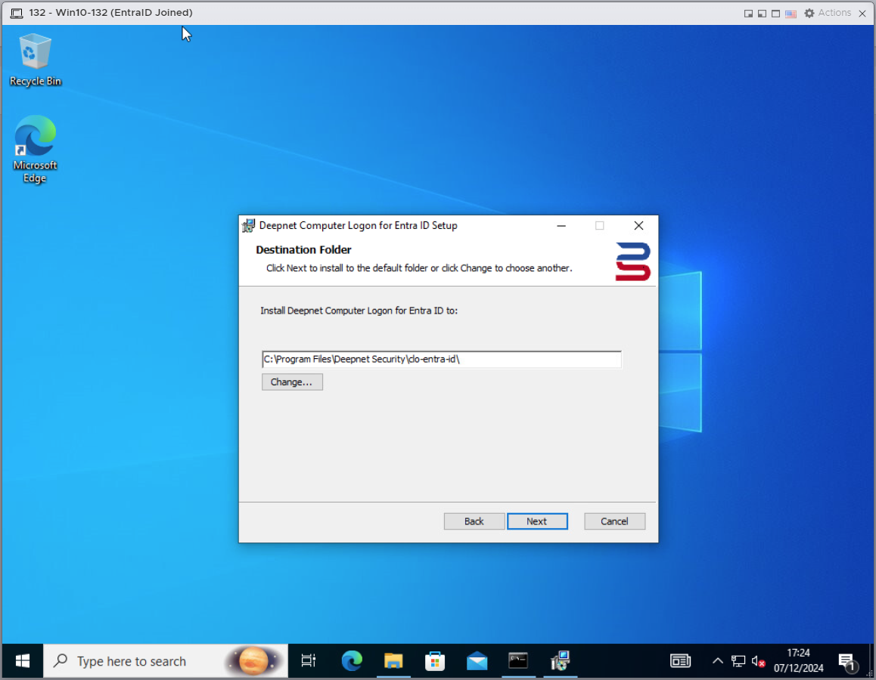Open the Mail app in taskbar
The width and height of the screenshot is (876, 680).
point(477,661)
